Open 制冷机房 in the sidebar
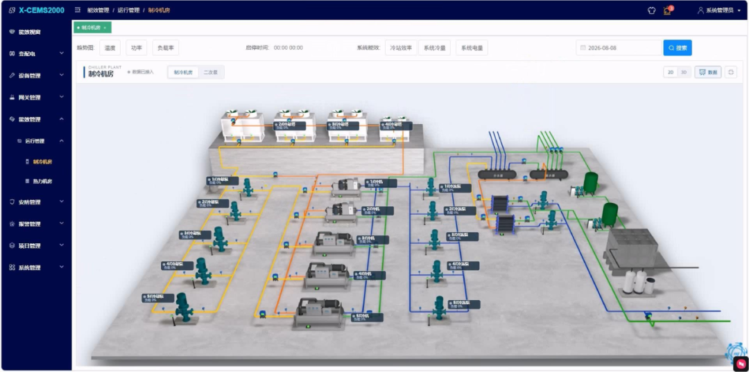 click(x=42, y=161)
